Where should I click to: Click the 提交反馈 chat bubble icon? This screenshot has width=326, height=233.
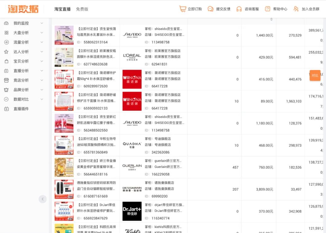coord(211,9)
